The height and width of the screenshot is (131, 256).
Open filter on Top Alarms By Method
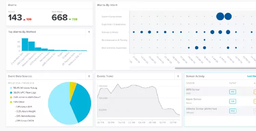pyautogui.click(x=89, y=32)
